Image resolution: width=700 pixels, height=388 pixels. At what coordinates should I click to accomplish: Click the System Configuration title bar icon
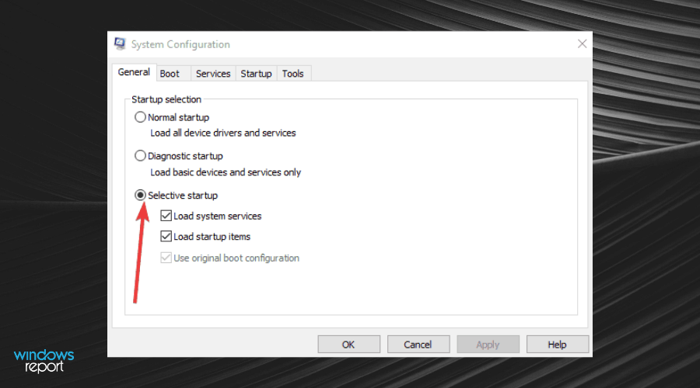coord(121,44)
